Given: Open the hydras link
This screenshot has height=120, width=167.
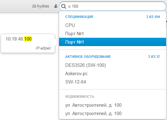Looking at the screenshot, I should (x=43, y=6).
